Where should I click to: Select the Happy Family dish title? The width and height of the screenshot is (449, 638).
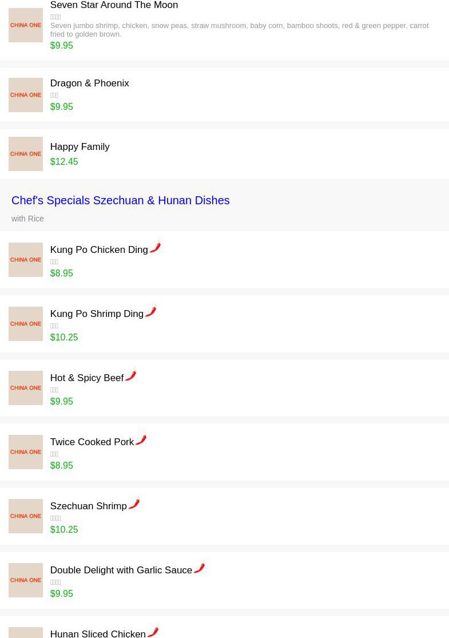click(80, 147)
